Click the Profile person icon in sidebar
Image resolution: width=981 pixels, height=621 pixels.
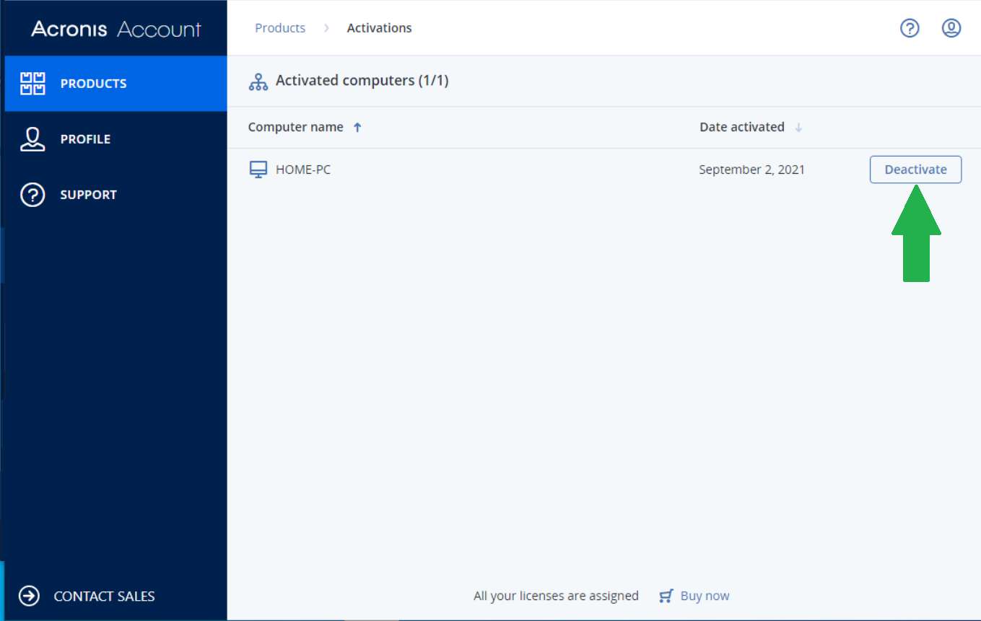coord(32,139)
